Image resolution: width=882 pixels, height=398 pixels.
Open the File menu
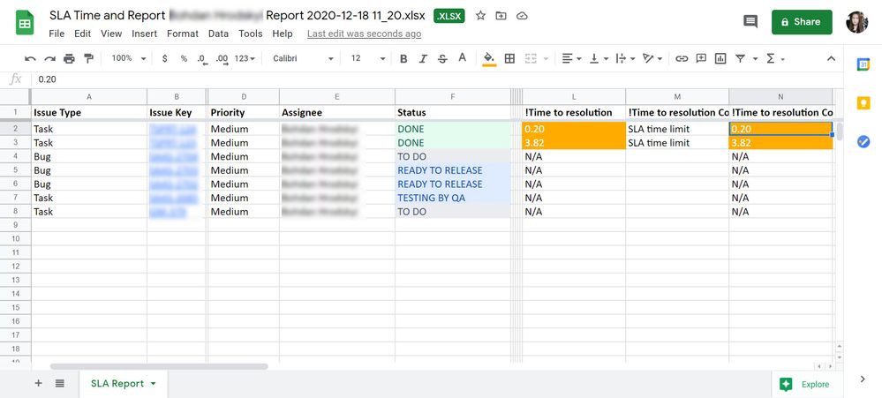[x=57, y=34]
